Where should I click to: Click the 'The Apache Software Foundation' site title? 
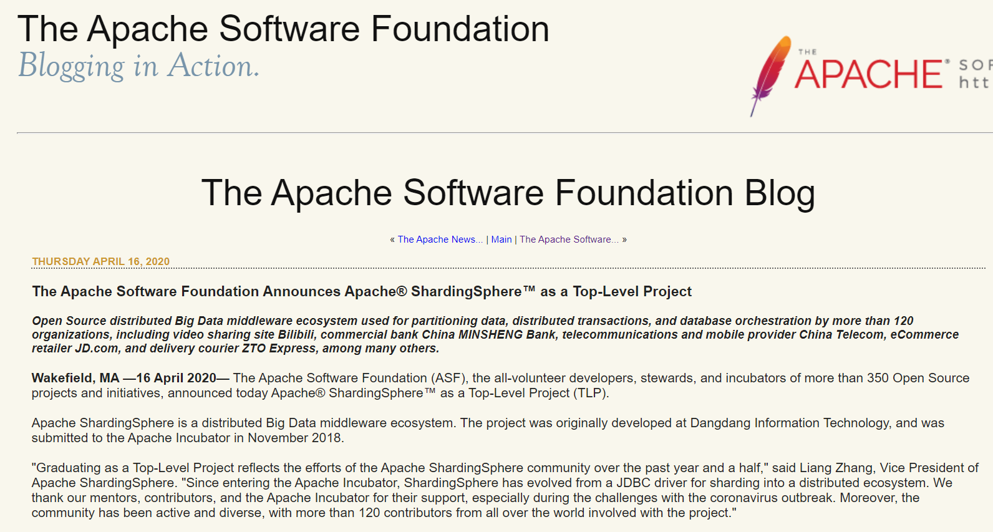[x=284, y=29]
